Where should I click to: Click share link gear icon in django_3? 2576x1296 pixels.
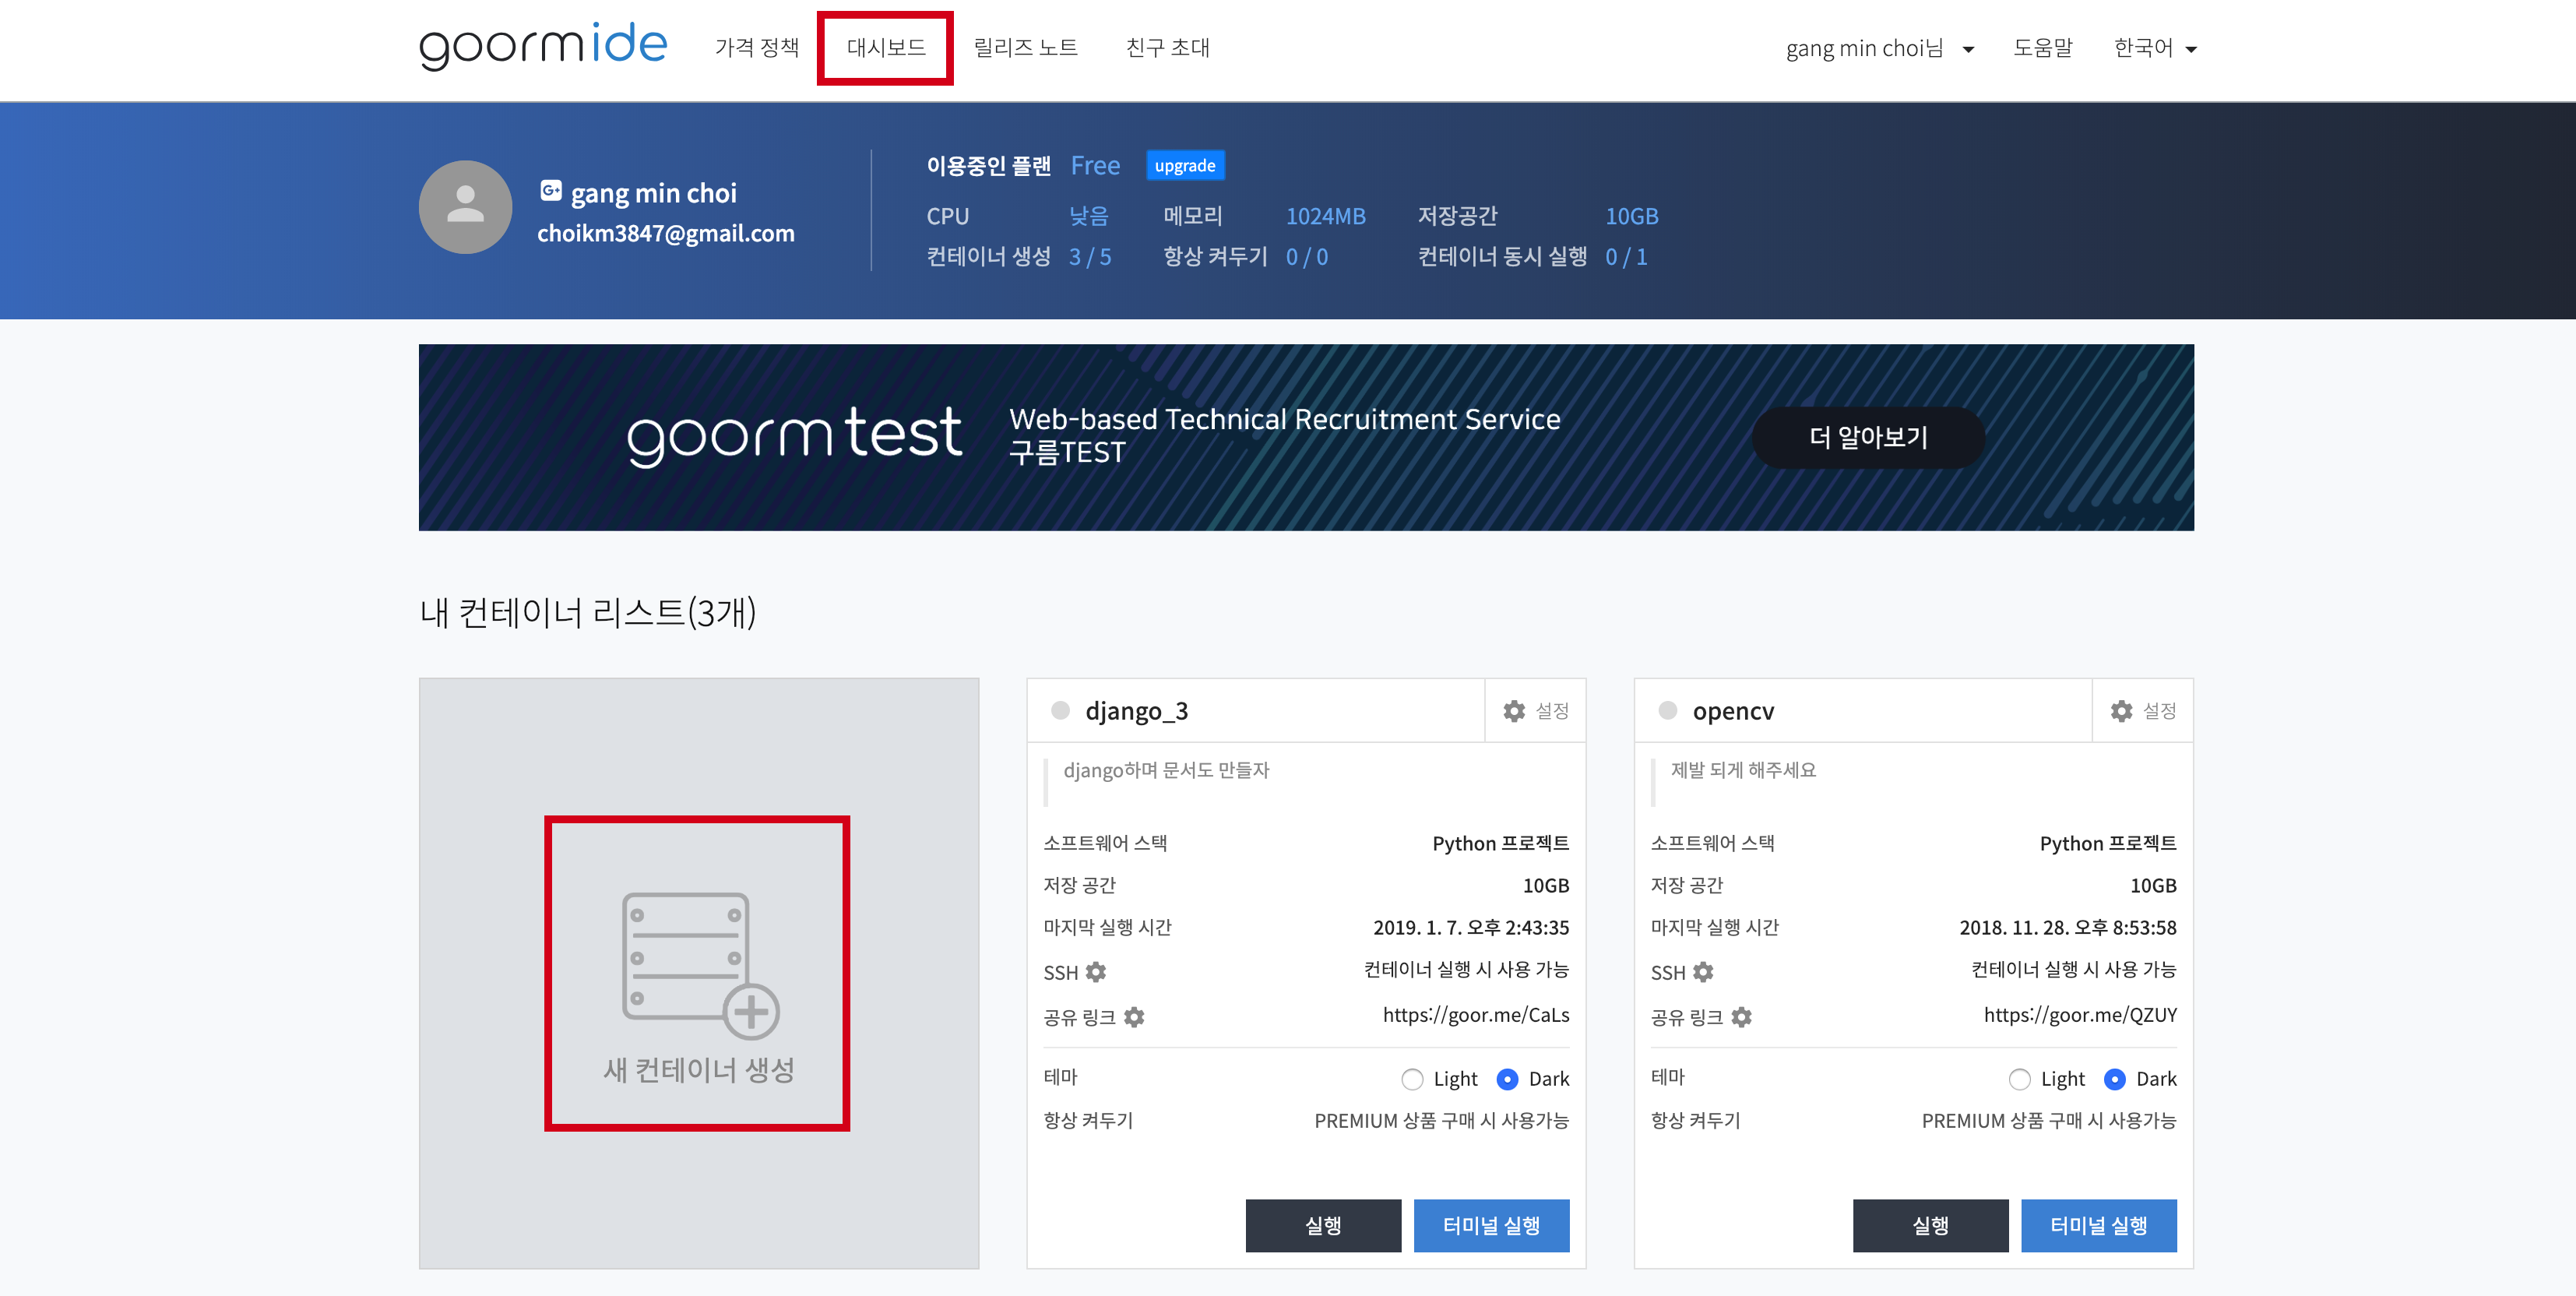[x=1134, y=1017]
